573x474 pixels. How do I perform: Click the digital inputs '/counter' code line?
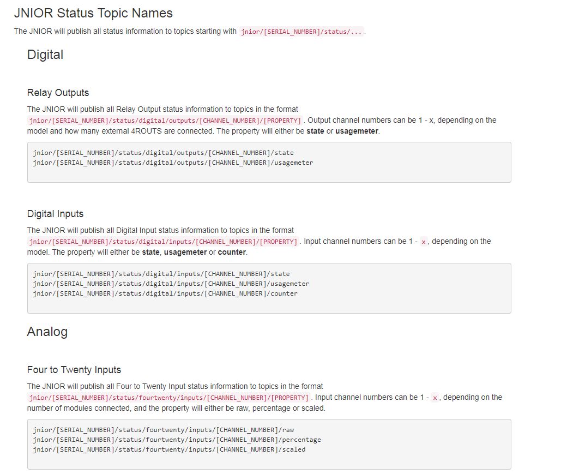[x=165, y=293]
